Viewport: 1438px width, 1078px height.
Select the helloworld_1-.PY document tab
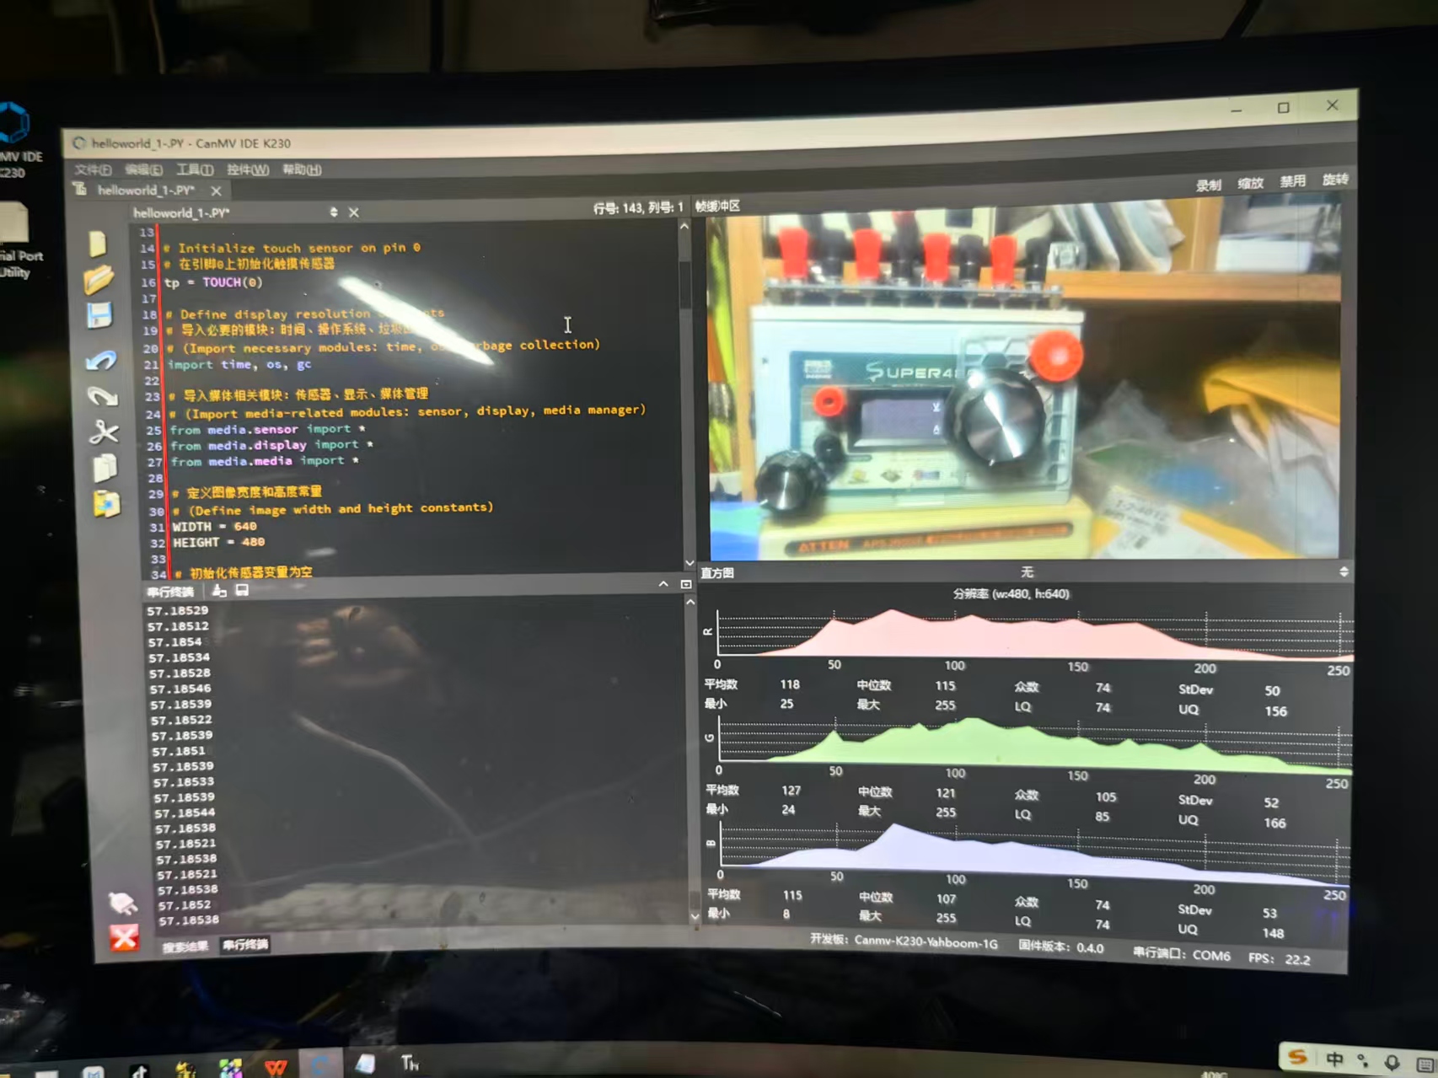[147, 190]
